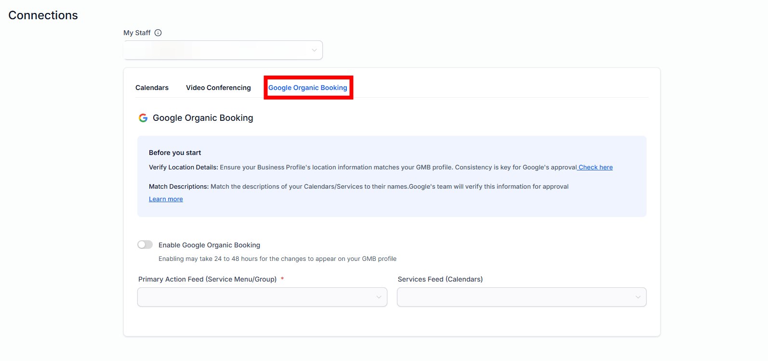This screenshot has height=361, width=768.
Task: Click the Primary Action Feed chevron arrow
Action: (x=379, y=297)
